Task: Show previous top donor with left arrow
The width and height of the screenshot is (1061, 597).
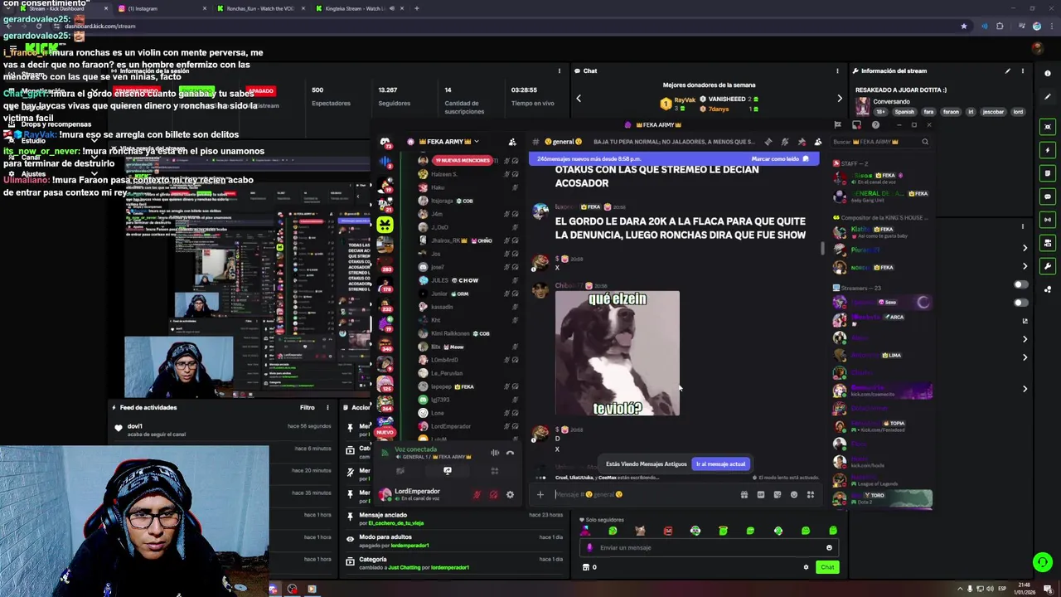Action: [x=579, y=99]
